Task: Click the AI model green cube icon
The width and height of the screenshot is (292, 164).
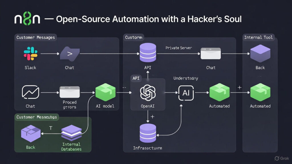Action: click(106, 93)
